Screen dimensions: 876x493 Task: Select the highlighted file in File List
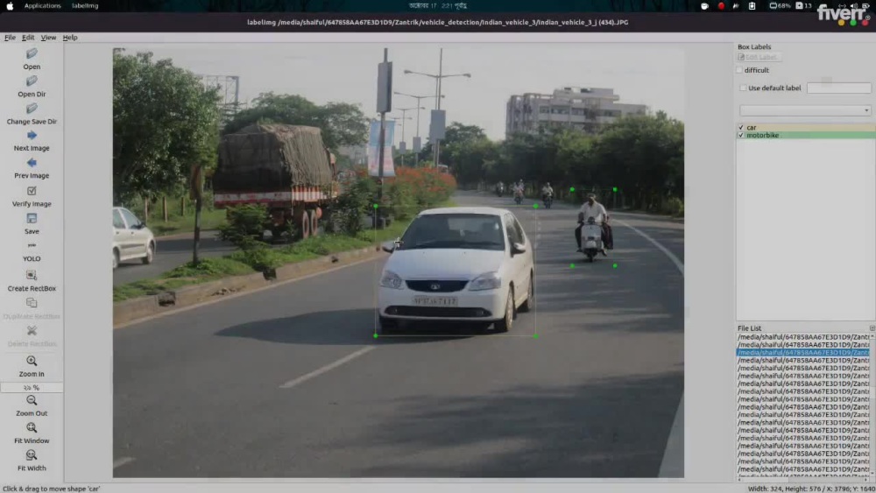[802, 352]
